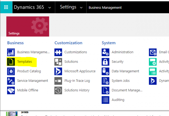
Task: Click the System Jobs icon
Action: click(x=105, y=81)
